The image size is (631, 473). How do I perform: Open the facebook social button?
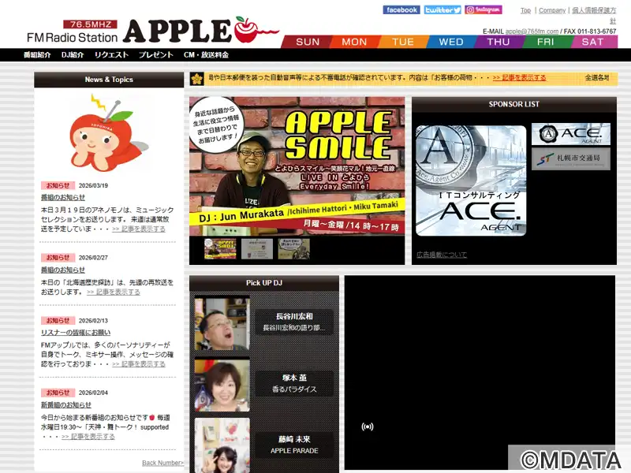pos(401,9)
